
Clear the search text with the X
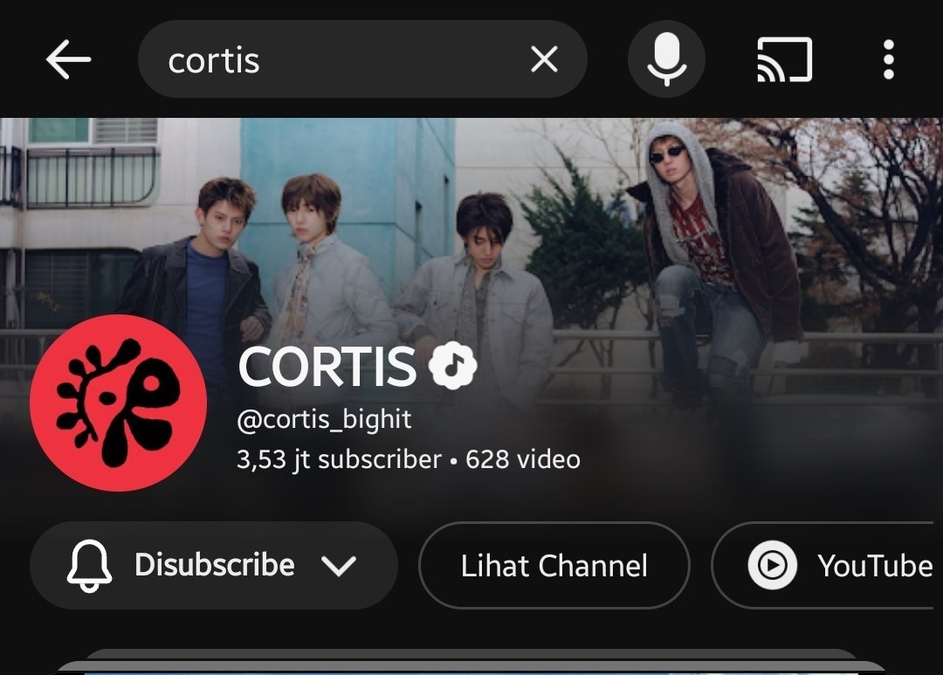point(544,59)
